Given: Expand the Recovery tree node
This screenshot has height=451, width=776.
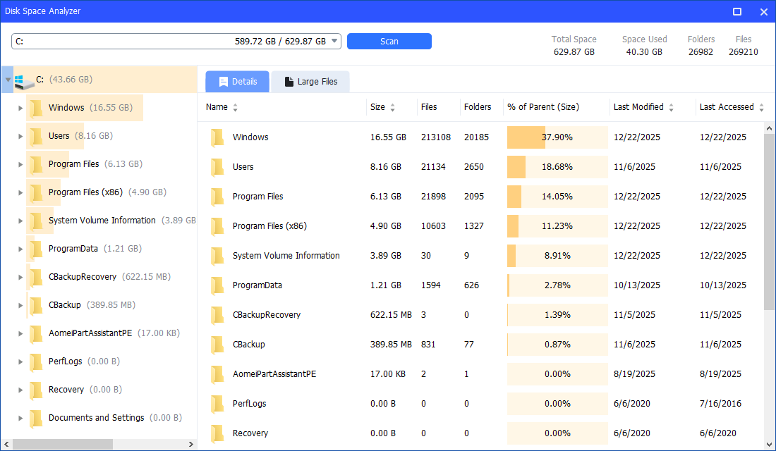Looking at the screenshot, I should coord(20,390).
